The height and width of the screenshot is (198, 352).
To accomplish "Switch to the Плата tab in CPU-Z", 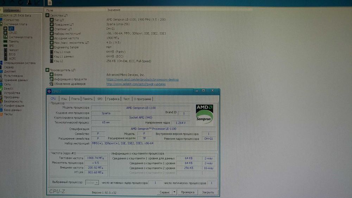I will coord(75,99).
